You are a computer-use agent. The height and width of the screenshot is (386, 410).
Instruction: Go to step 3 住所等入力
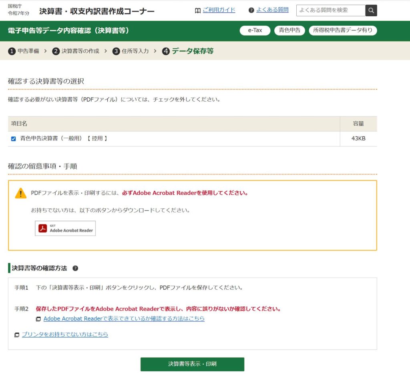pos(131,51)
